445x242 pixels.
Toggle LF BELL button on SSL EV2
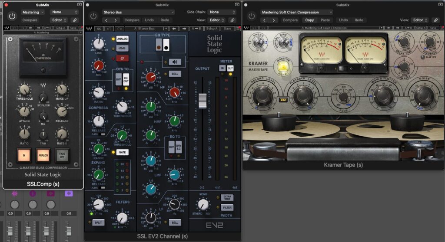click(x=175, y=222)
